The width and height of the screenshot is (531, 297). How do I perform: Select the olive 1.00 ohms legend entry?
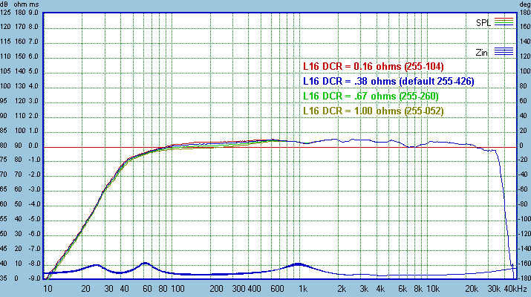(x=374, y=111)
